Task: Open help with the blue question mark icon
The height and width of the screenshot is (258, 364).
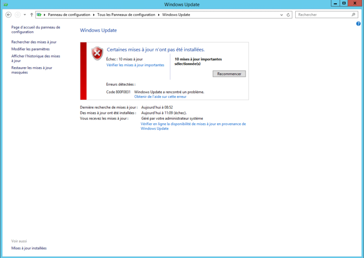Action: point(358,24)
